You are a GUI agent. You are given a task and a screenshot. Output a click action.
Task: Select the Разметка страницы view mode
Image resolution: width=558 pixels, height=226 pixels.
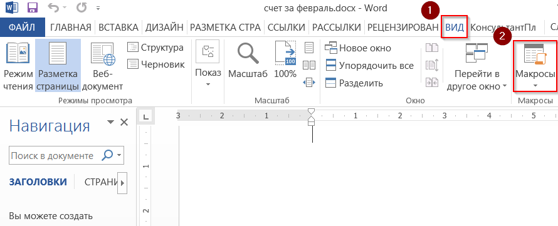58,66
